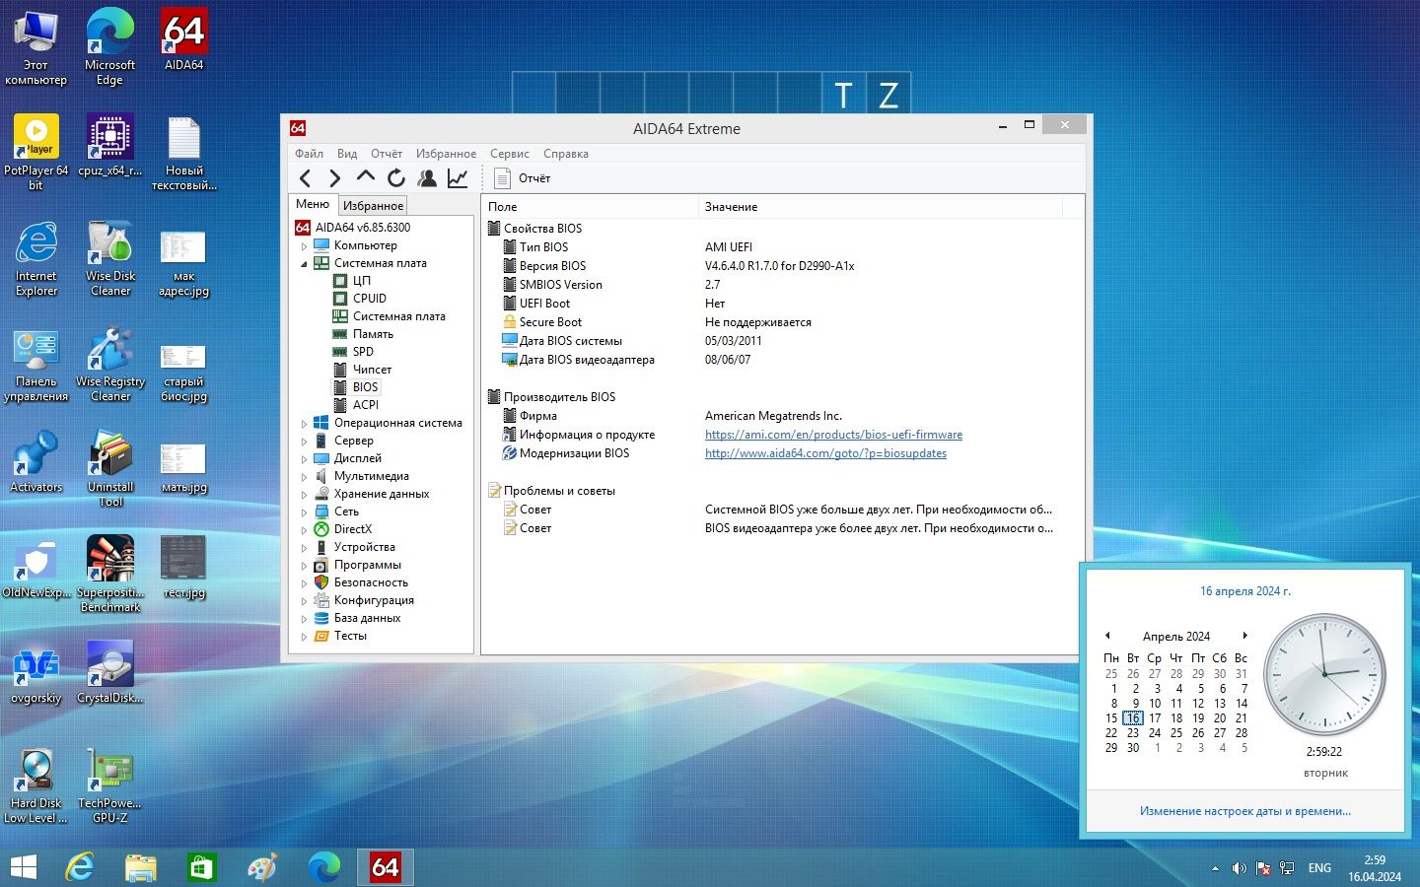
Task: Go up one level with Up arrow
Action: (366, 177)
